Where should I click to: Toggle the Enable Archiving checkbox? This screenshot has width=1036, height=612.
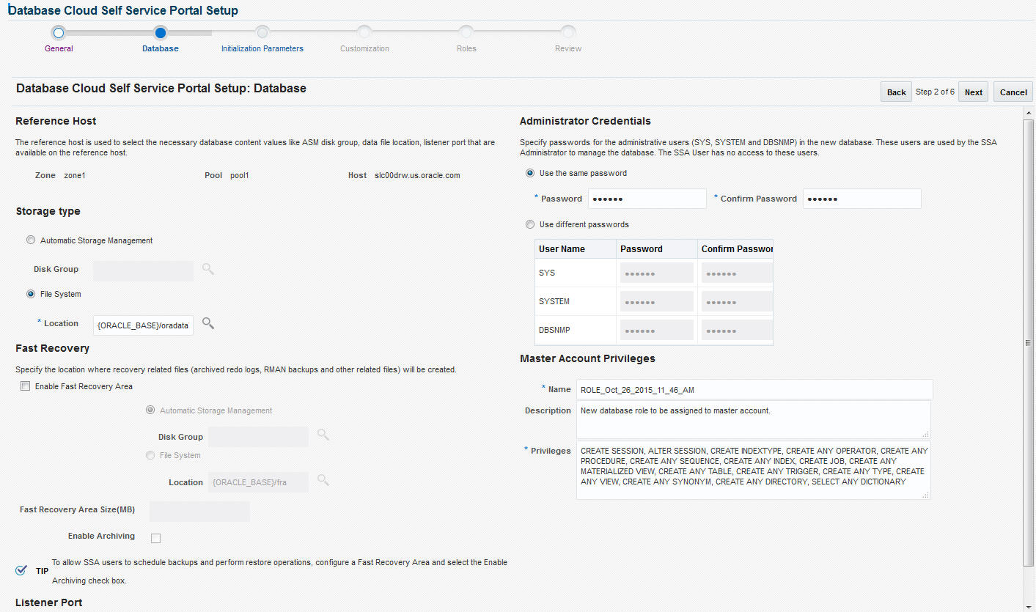[155, 538]
